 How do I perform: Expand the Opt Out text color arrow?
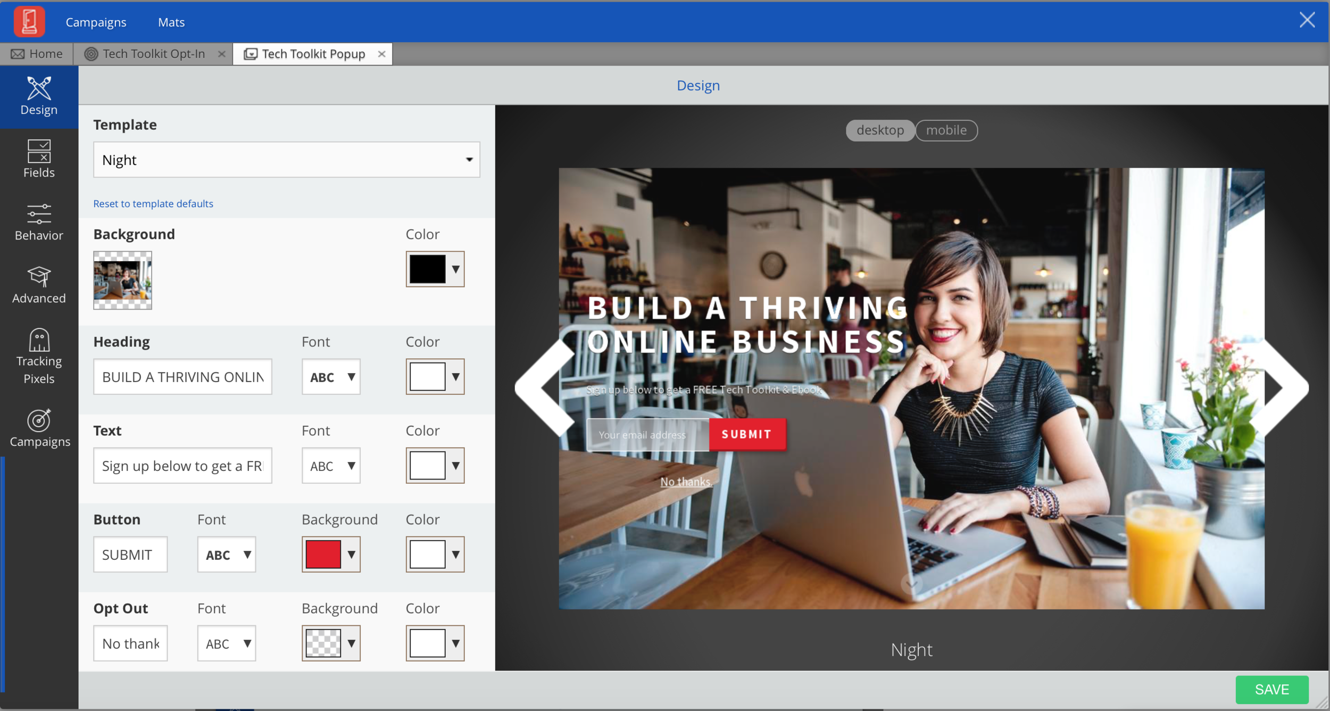click(456, 643)
